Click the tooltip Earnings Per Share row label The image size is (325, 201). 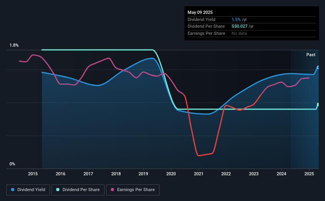pos(206,33)
